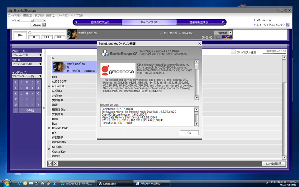The height and width of the screenshot is (187, 299).
Task: Open the ヘルプ(H) menu
Action: 77,15
